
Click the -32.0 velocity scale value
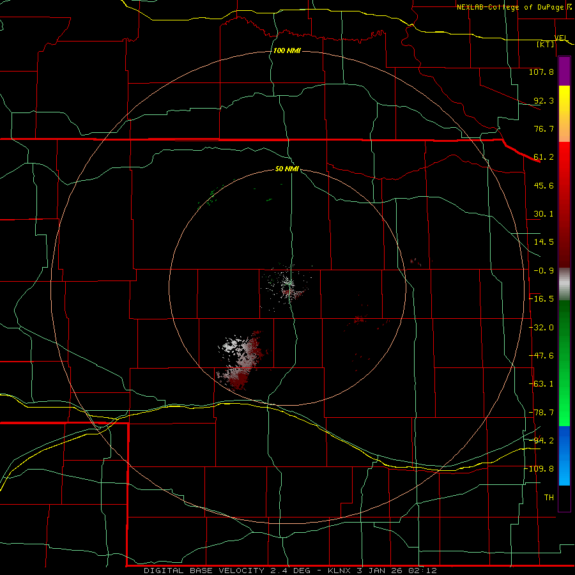tap(541, 328)
